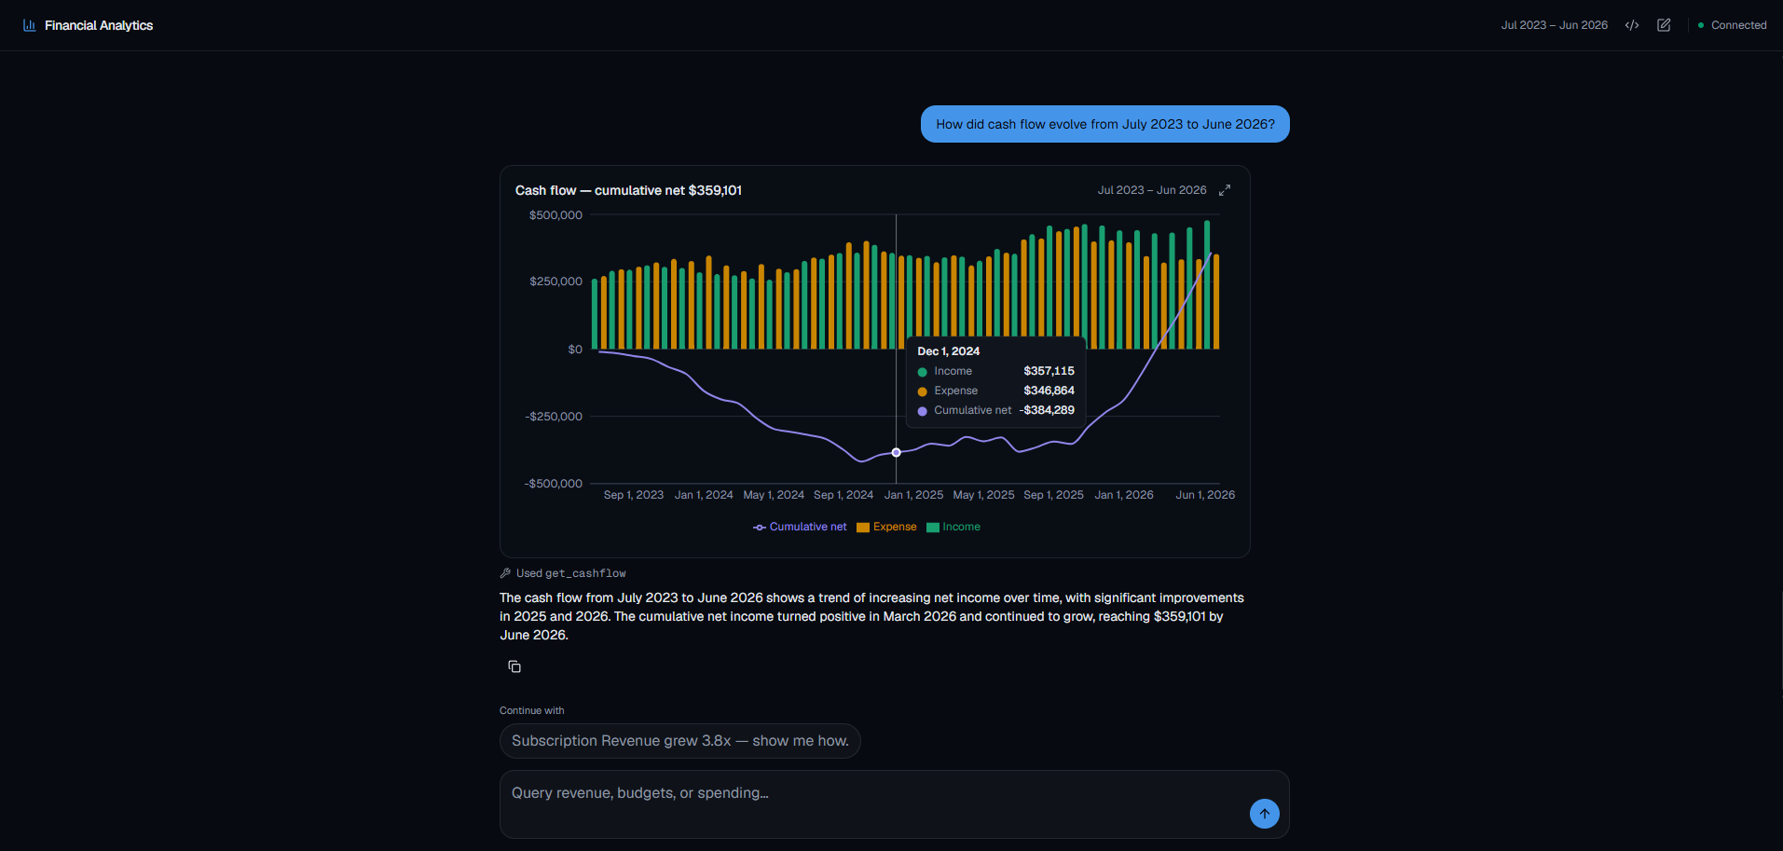Start a new chat with the compose icon
The width and height of the screenshot is (1783, 851).
point(1664,25)
